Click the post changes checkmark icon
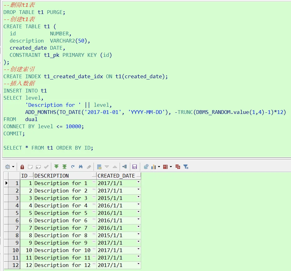291x271 pixels. (x=46, y=167)
